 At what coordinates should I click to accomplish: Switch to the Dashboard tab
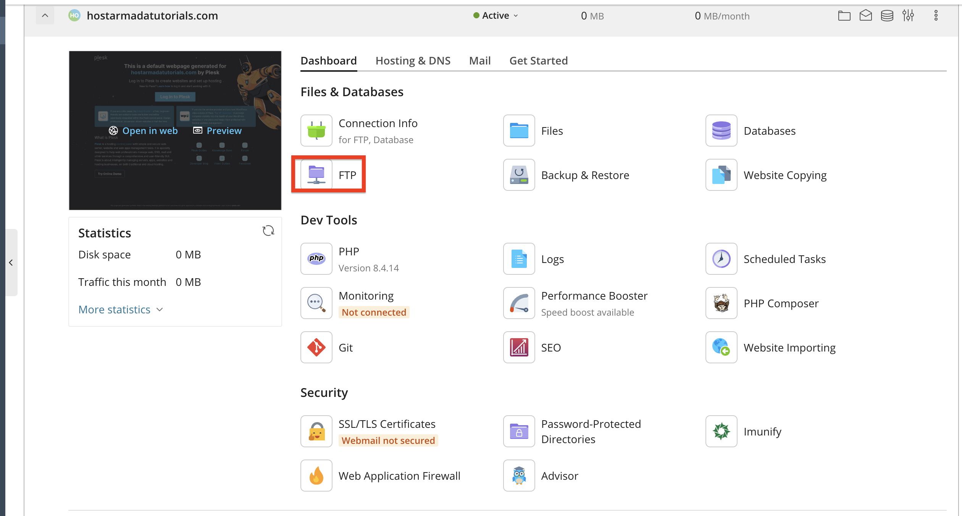329,61
